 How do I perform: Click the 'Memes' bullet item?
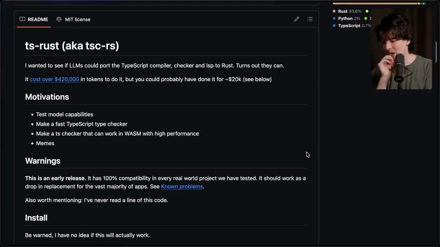point(45,143)
